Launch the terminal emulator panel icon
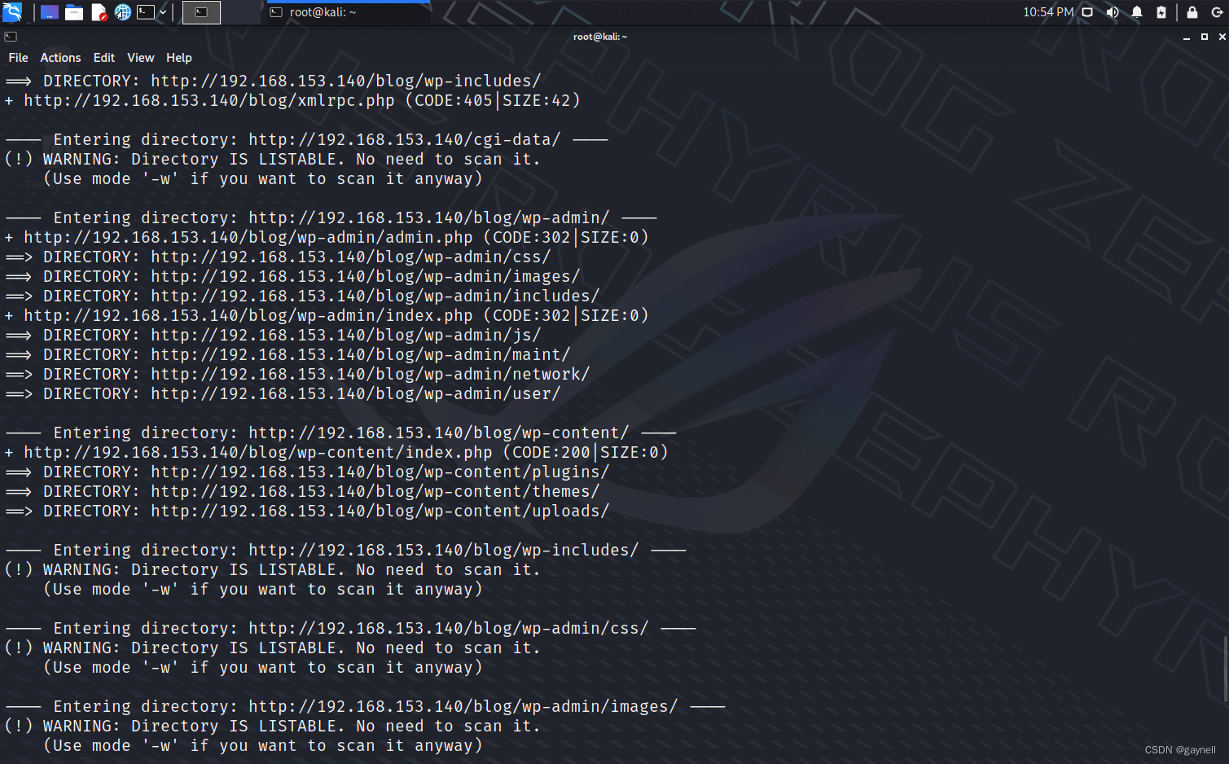 coord(146,12)
